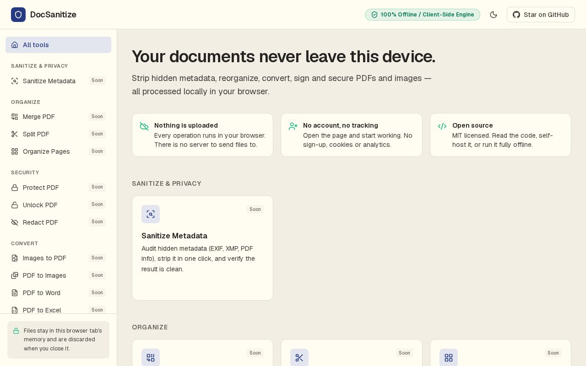Click the scissors Split PDF card icon

point(299,358)
